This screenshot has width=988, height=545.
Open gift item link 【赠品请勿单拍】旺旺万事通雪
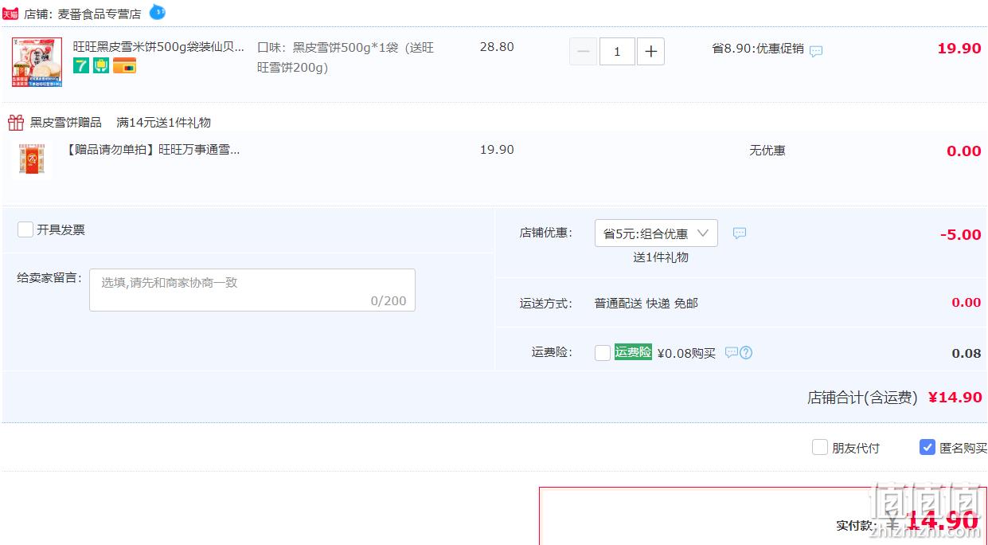point(153,149)
